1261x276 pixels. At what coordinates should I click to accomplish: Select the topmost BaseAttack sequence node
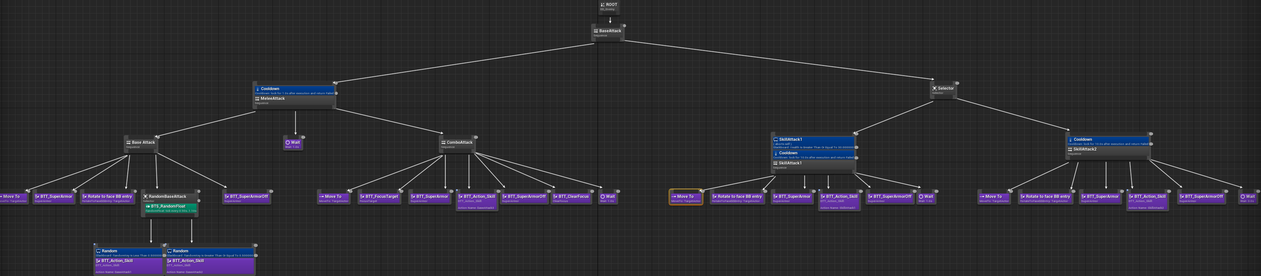point(607,33)
